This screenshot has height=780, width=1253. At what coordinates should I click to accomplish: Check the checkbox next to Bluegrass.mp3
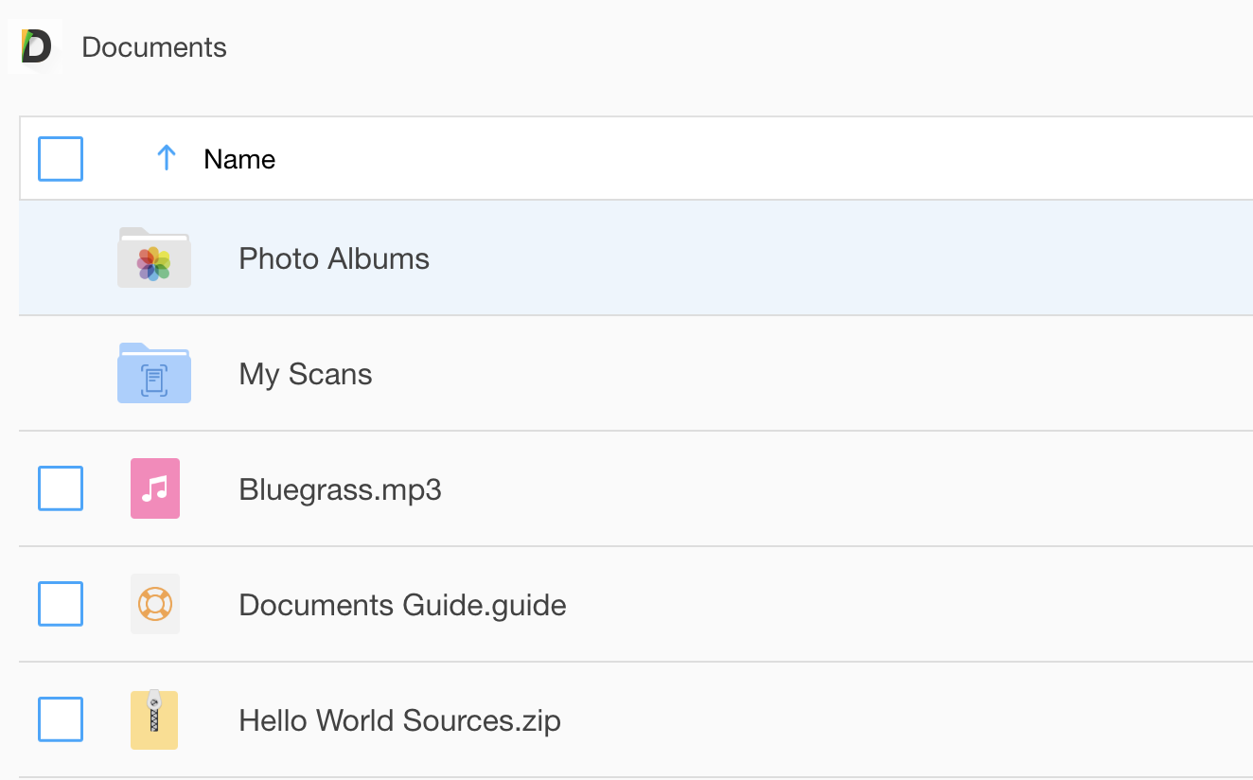pyautogui.click(x=60, y=488)
